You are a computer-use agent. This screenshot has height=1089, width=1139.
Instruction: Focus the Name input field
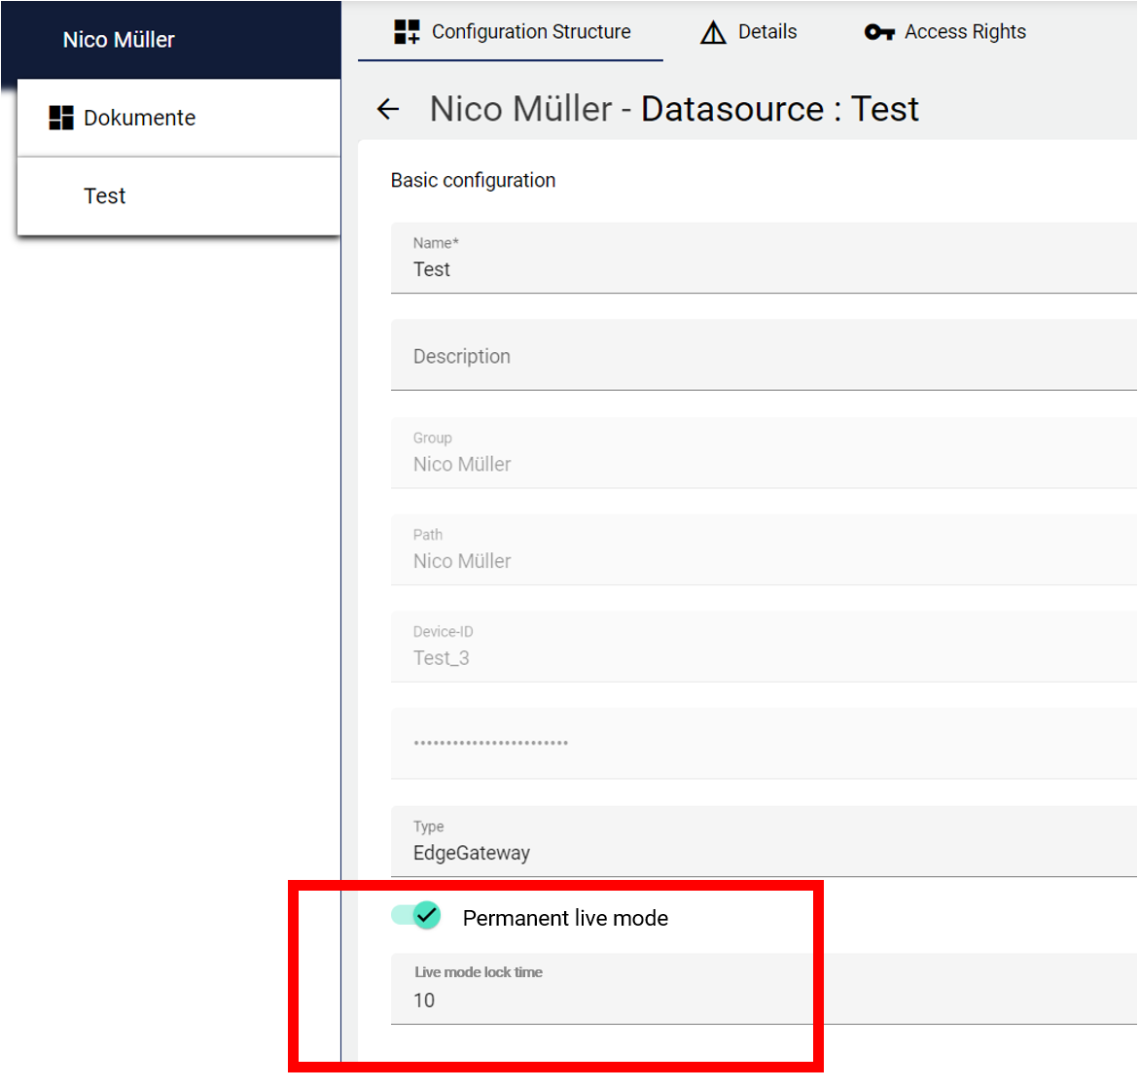(x=763, y=268)
